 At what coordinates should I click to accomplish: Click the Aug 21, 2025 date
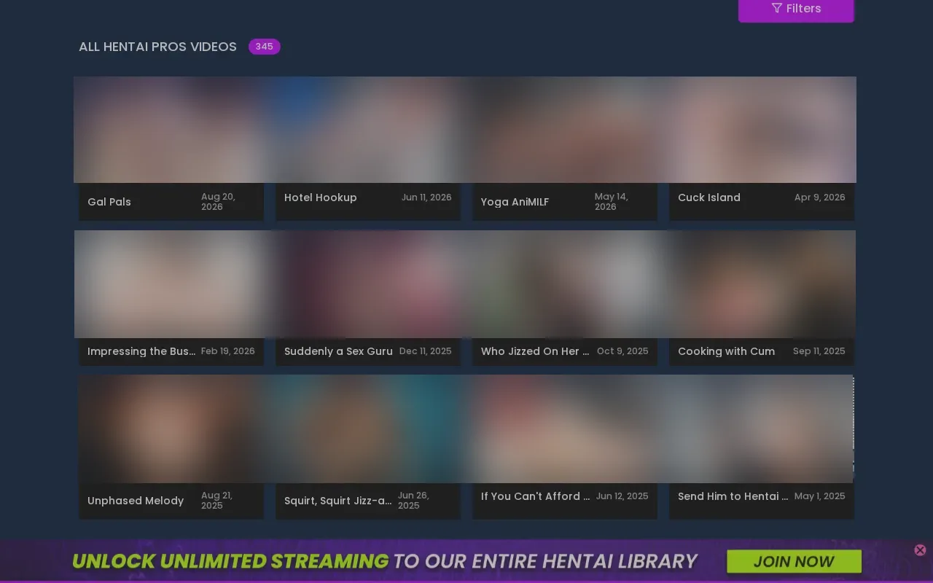tap(217, 501)
